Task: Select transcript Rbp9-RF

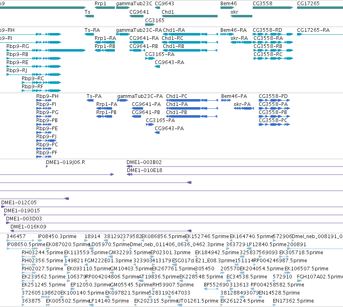Action: pos(42,91)
